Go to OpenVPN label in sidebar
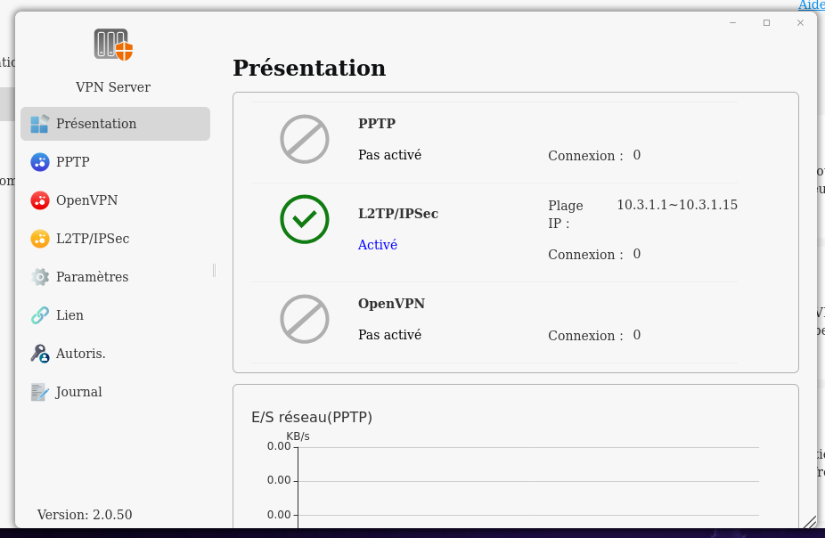Viewport: 825px width, 538px height. (x=86, y=200)
